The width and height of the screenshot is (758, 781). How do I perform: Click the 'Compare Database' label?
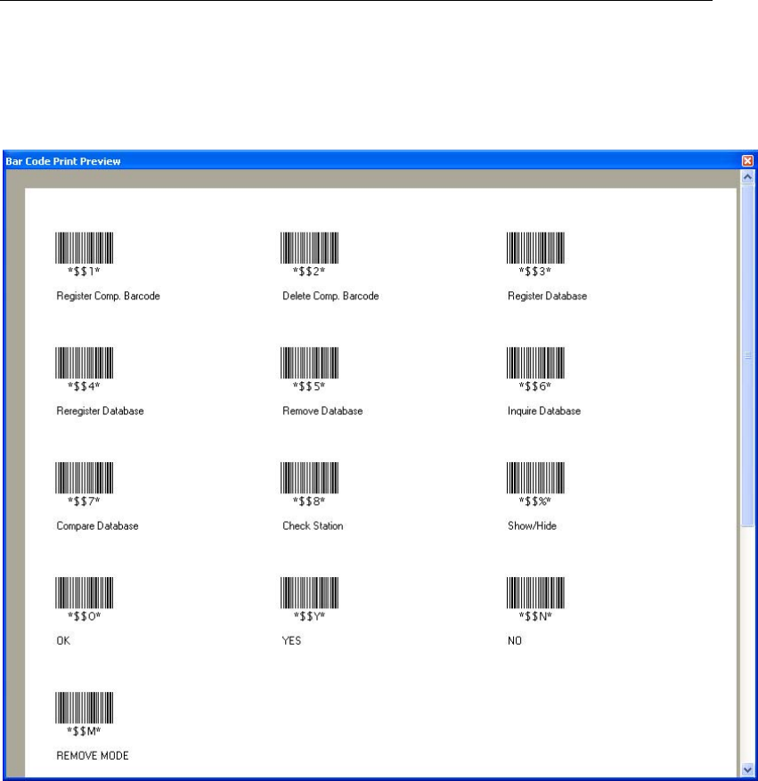coord(98,526)
